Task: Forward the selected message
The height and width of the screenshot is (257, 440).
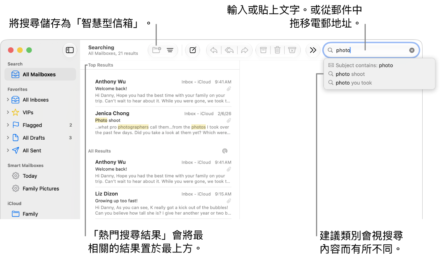Action: pos(245,50)
